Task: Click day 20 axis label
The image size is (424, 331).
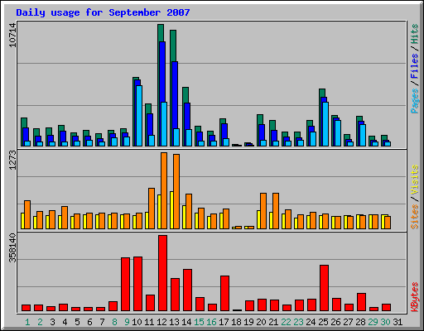Action: click(261, 322)
